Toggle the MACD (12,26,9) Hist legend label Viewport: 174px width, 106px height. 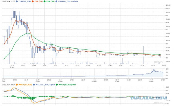[x=67, y=85]
